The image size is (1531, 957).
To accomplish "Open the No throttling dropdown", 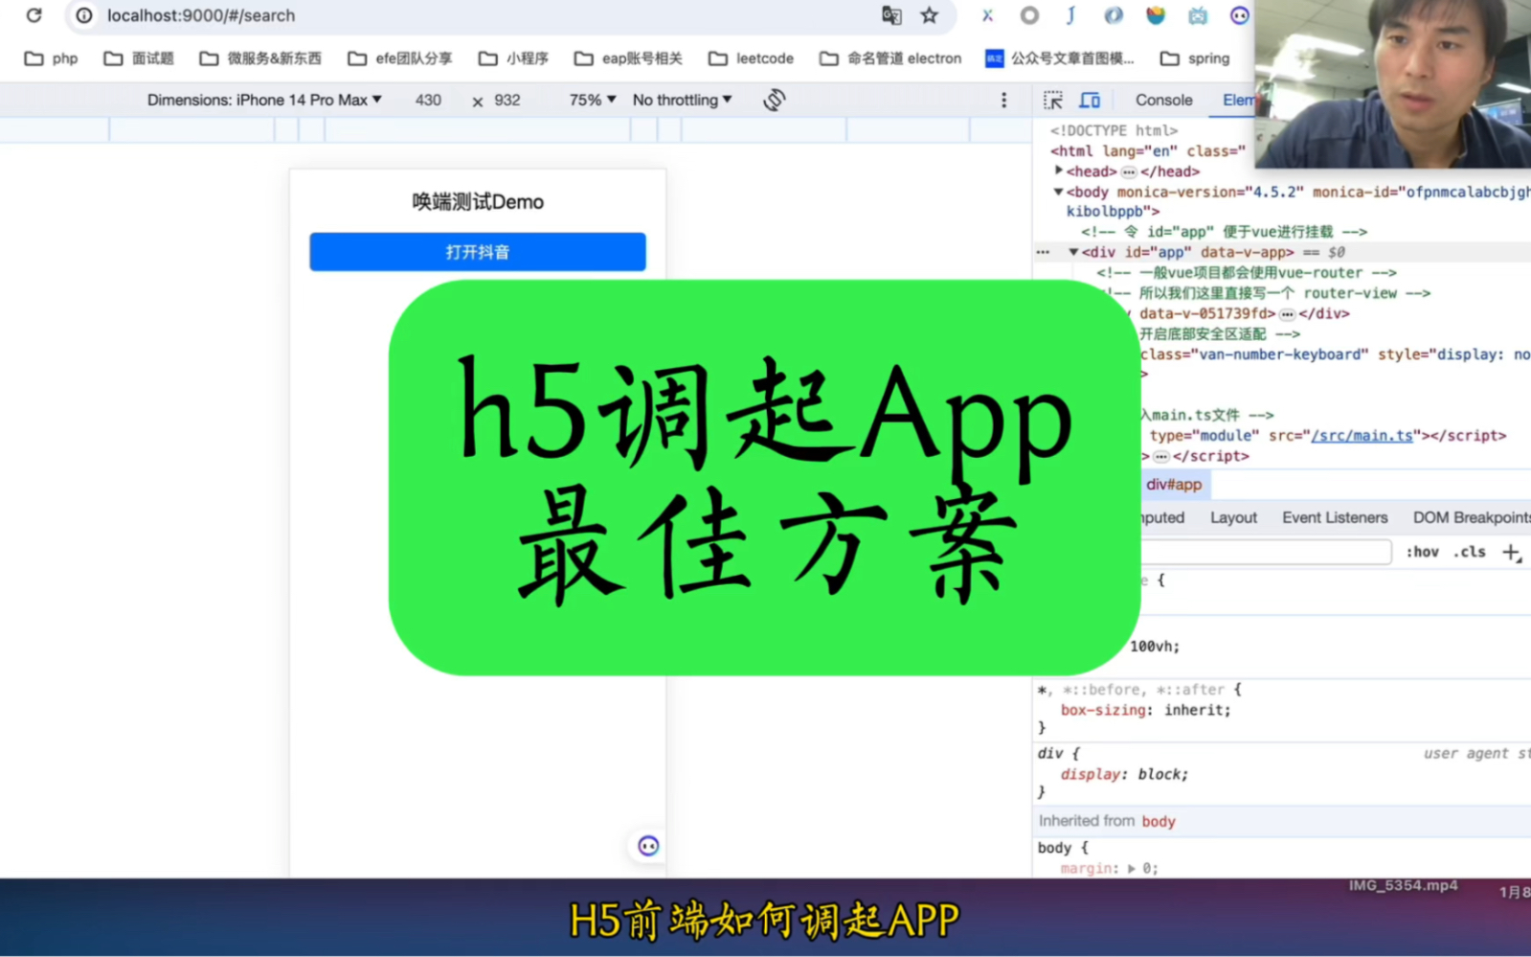I will click(682, 100).
